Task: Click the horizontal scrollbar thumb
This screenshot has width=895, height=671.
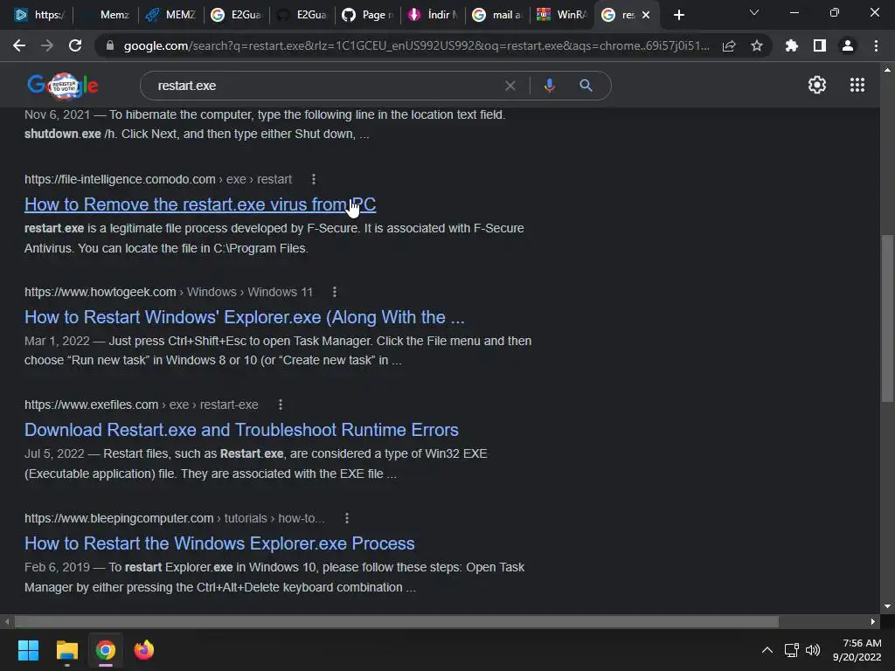Action: [x=396, y=621]
